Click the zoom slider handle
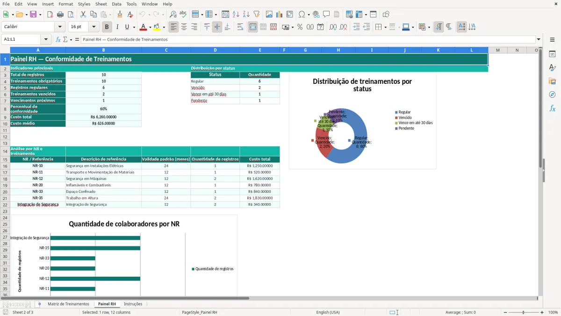561x316 pixels. tap(523, 312)
